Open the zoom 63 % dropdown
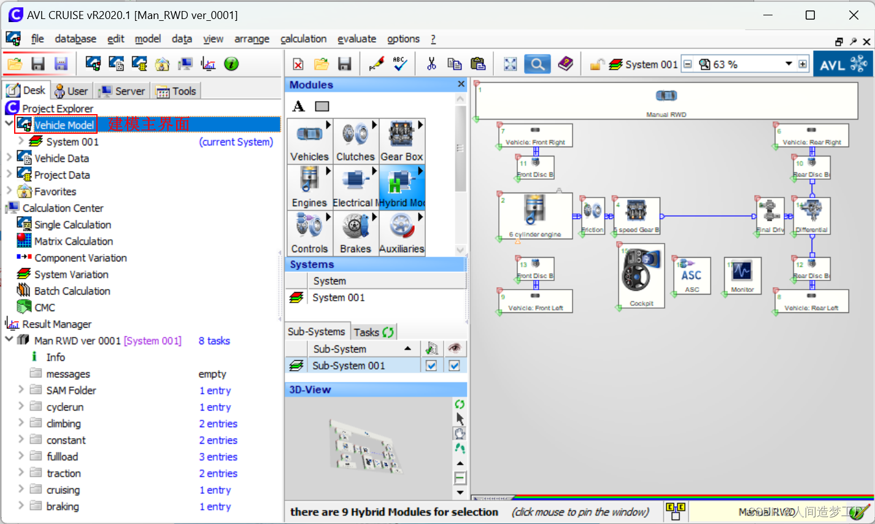875x524 pixels. point(788,64)
